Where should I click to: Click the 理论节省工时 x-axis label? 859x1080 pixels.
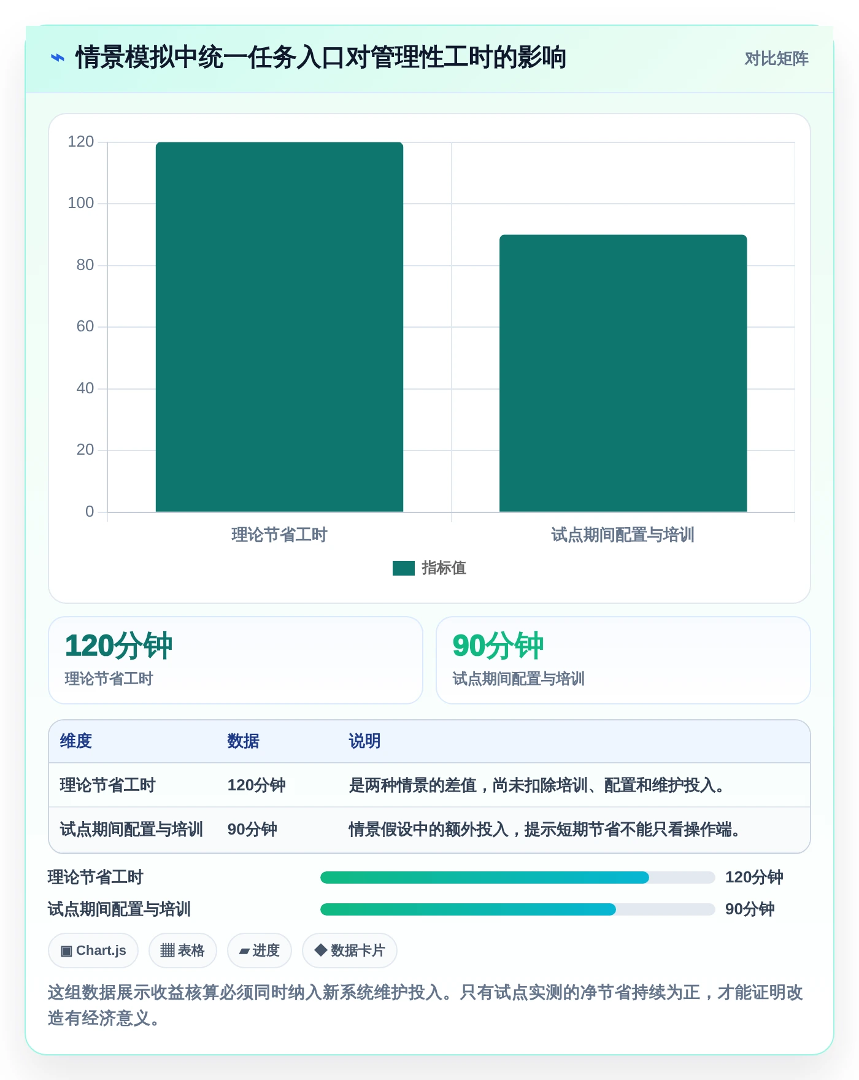pos(279,535)
